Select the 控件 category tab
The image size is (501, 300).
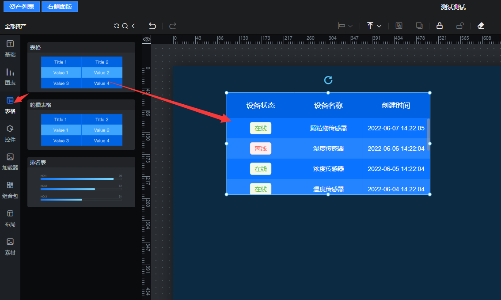tap(10, 133)
